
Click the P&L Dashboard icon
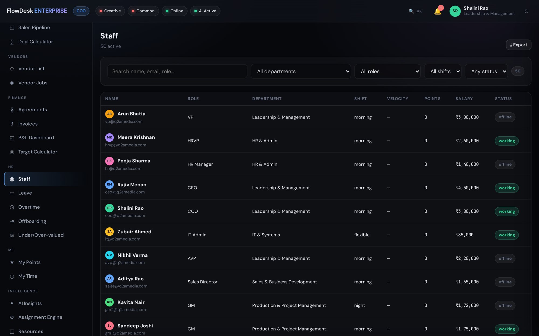(x=12, y=138)
